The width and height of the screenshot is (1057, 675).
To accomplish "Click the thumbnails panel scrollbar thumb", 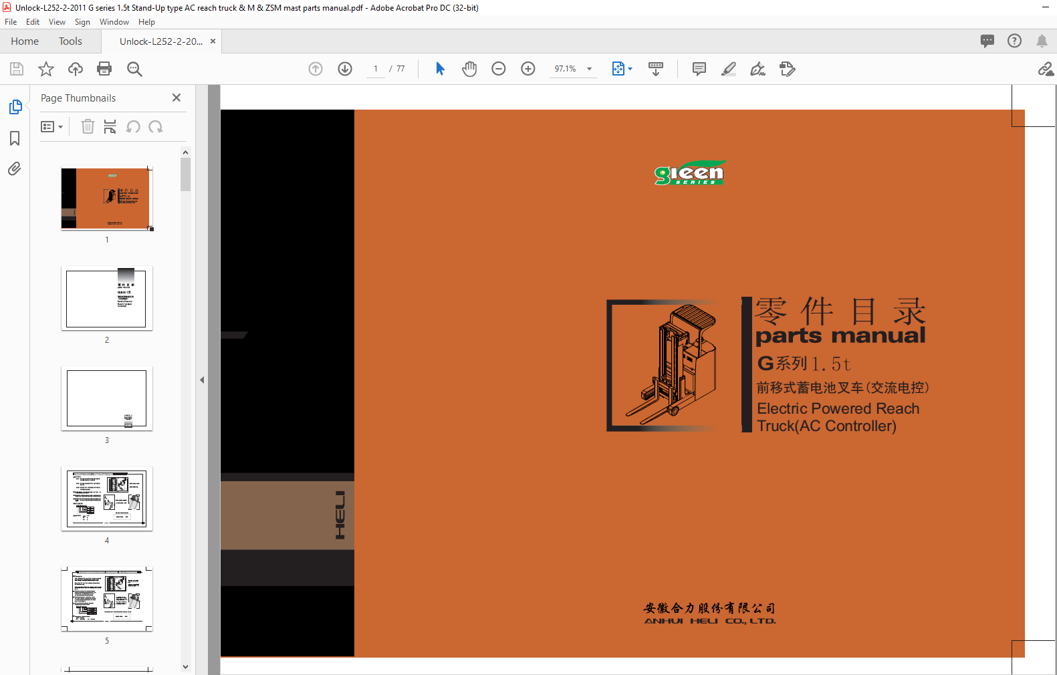I will pyautogui.click(x=185, y=174).
